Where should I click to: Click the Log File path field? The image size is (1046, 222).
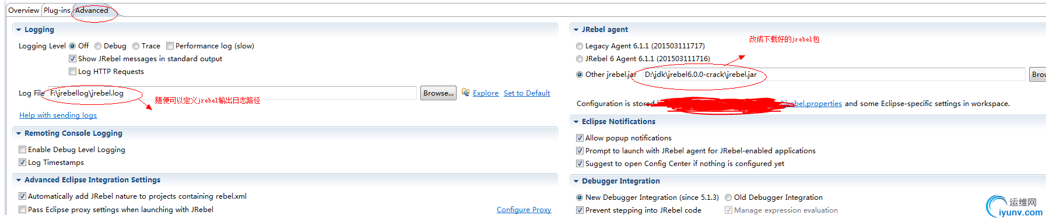coord(232,93)
